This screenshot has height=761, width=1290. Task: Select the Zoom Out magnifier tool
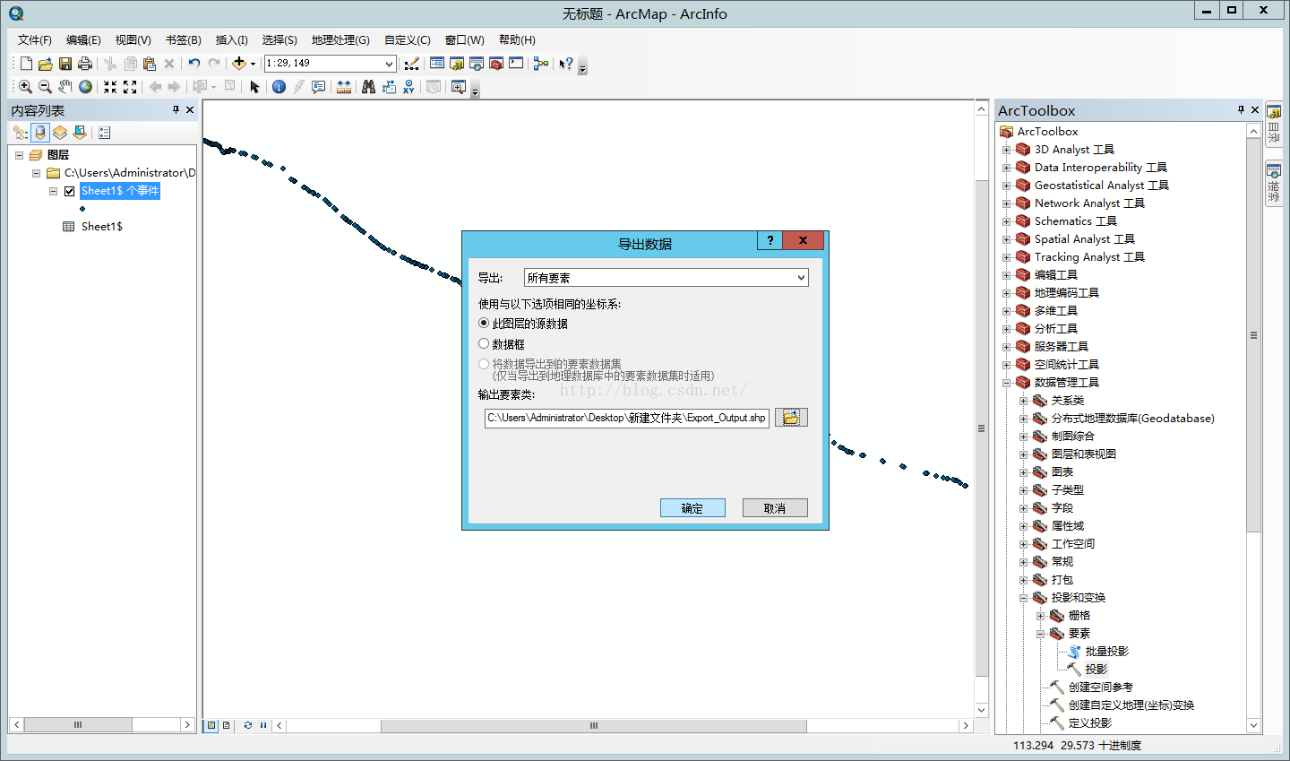45,87
